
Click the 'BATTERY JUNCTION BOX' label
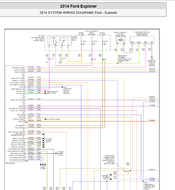pyautogui.click(x=38, y=38)
